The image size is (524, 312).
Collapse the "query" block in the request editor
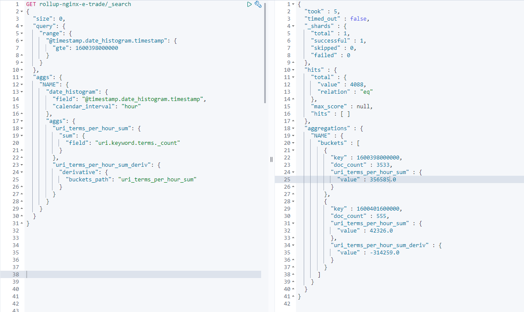click(22, 26)
